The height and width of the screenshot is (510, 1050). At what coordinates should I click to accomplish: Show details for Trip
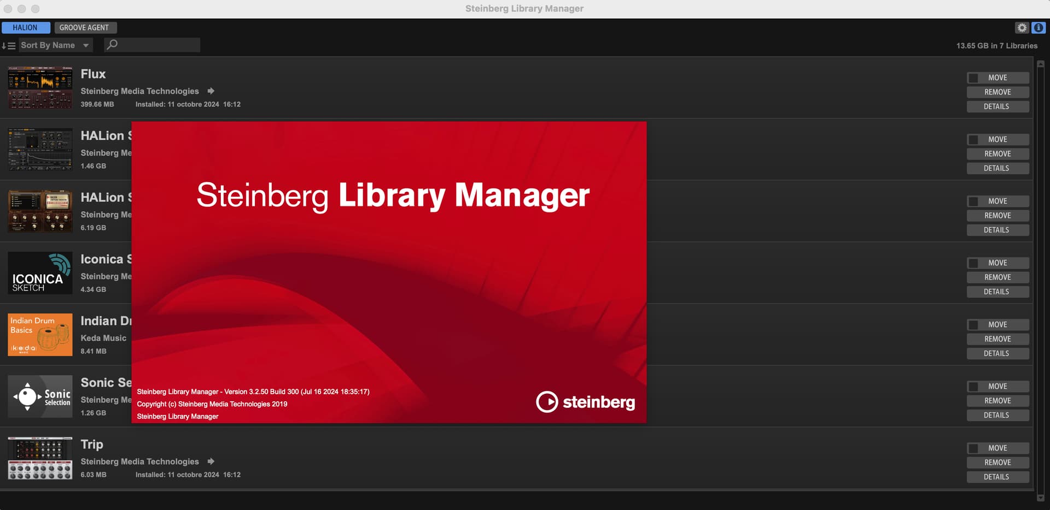coord(997,477)
